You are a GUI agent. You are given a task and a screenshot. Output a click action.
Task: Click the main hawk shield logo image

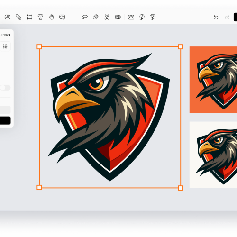(109, 117)
